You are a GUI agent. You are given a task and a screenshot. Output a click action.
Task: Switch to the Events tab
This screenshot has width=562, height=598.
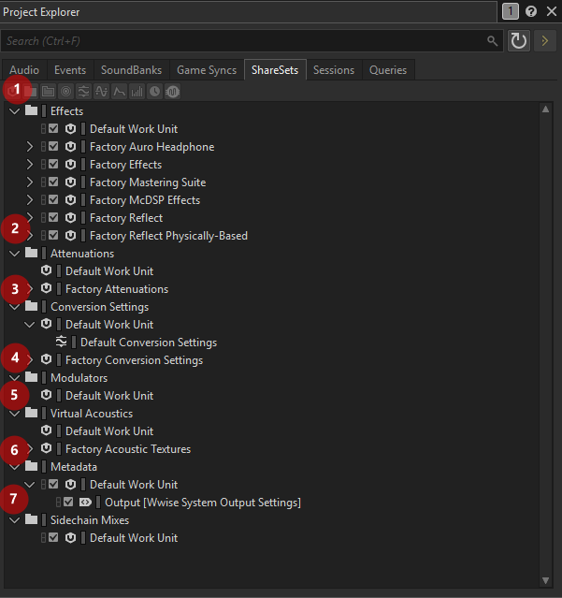[70, 70]
